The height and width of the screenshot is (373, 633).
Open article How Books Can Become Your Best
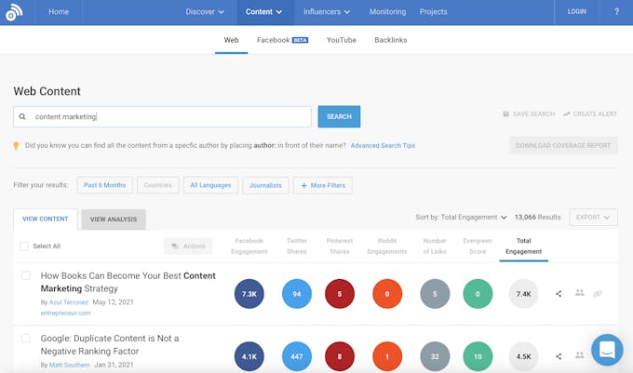pyautogui.click(x=128, y=282)
